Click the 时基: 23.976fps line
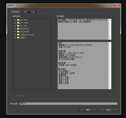Screen dimensions: 126x118 65,47
